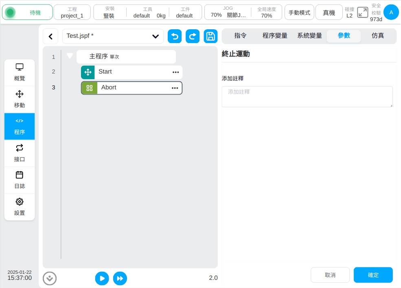Click the green 待機 status indicator

click(27, 12)
